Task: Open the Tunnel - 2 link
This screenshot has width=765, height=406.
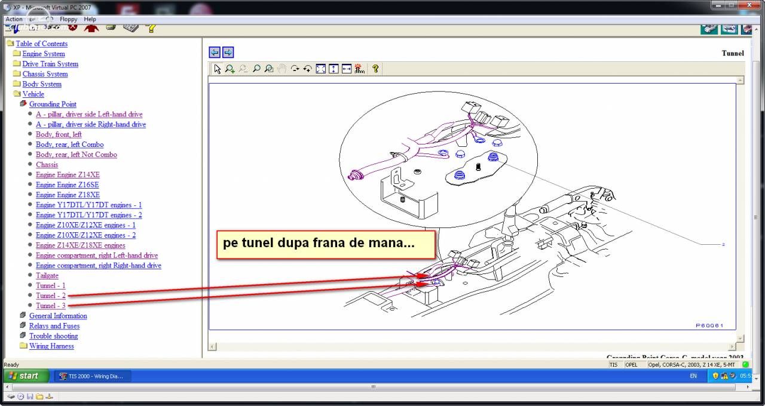Action: [51, 296]
